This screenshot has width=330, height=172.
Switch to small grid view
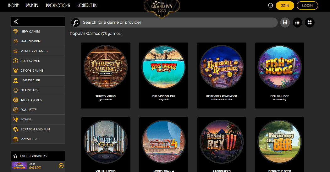(285, 23)
